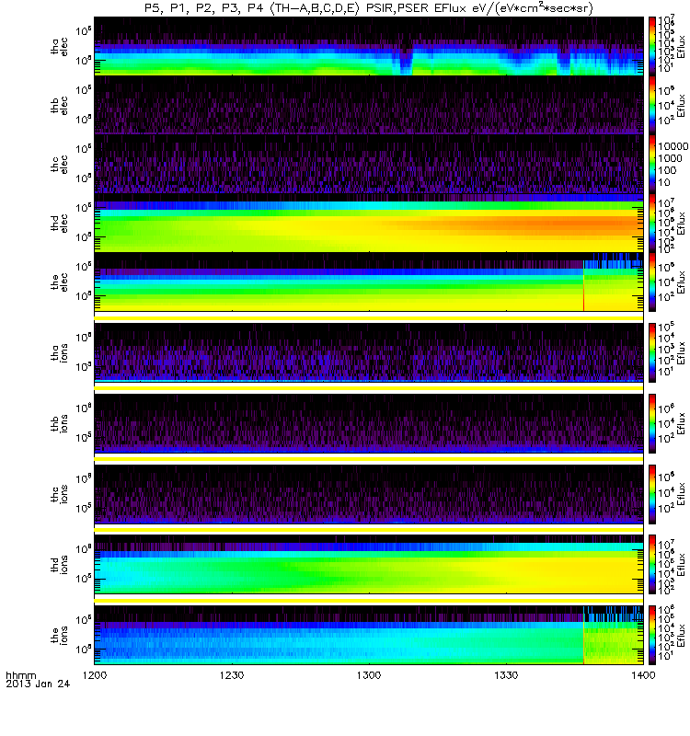
Task: Click the '10000' value on thc elec colorbar
Action: (673, 146)
